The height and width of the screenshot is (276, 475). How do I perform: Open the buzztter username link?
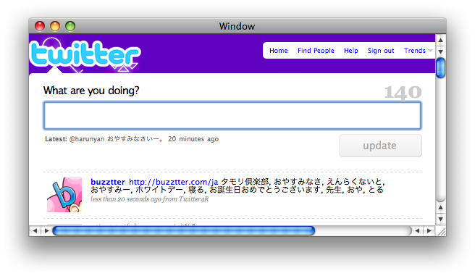click(108, 182)
